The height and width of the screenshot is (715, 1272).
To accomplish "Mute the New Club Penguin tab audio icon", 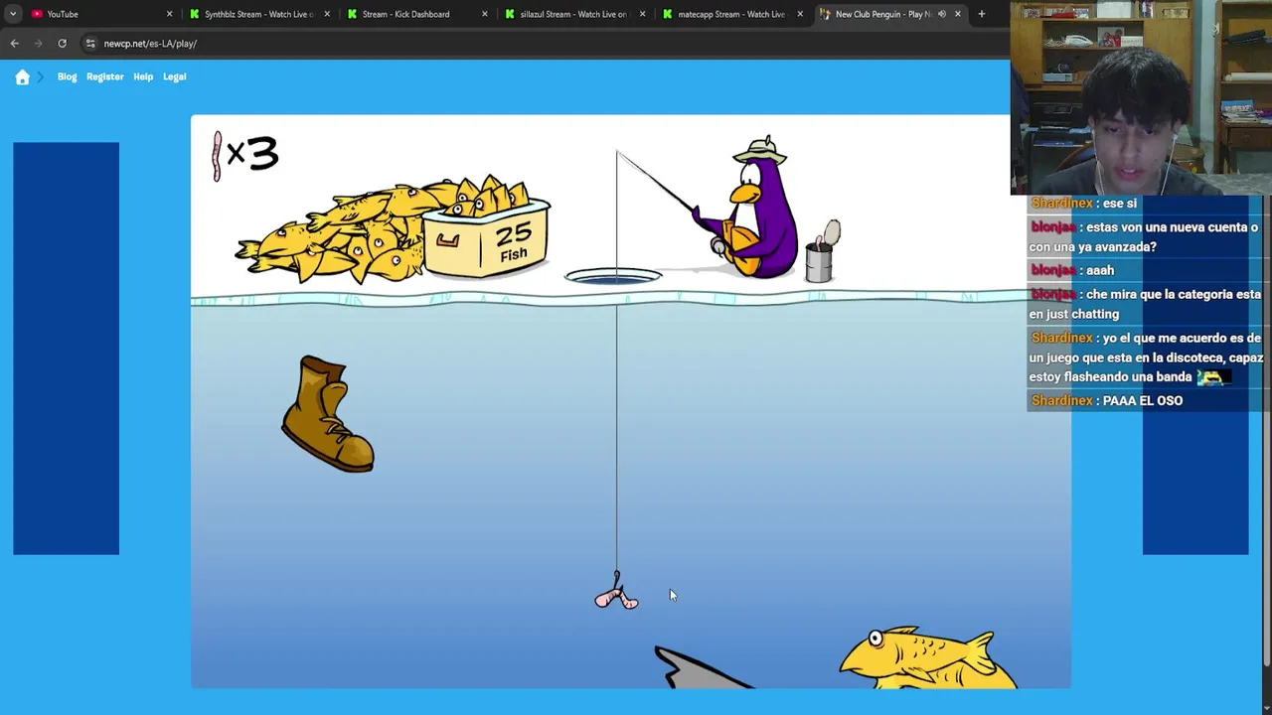I will tap(941, 14).
